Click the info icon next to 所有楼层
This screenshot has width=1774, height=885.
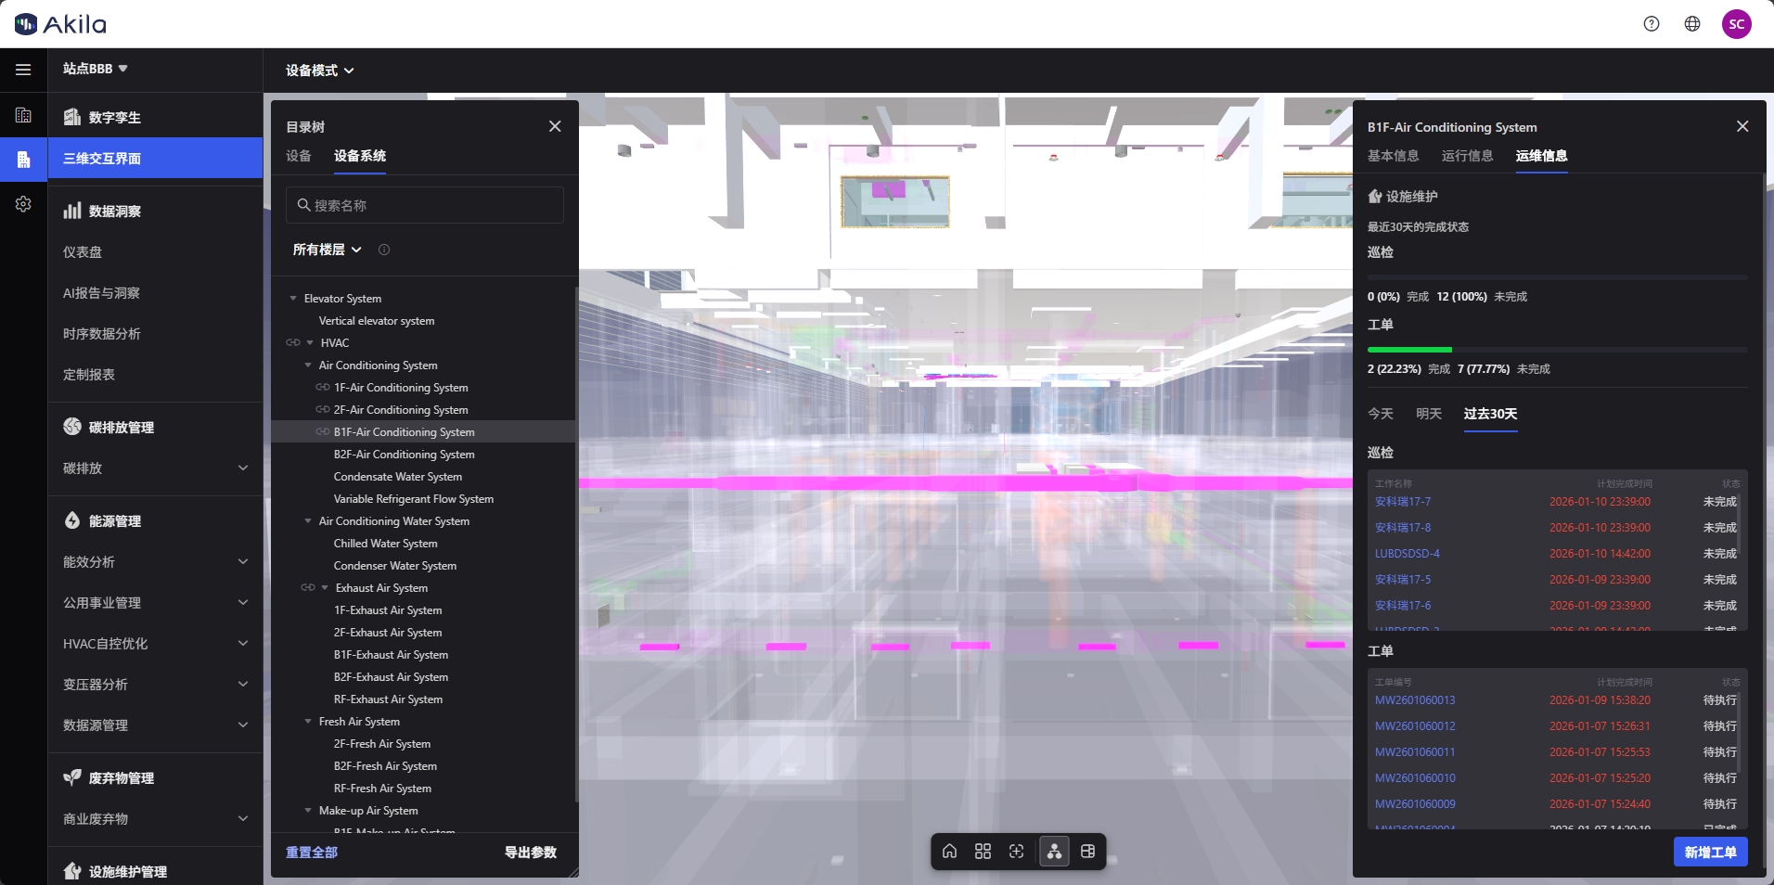[x=384, y=250]
